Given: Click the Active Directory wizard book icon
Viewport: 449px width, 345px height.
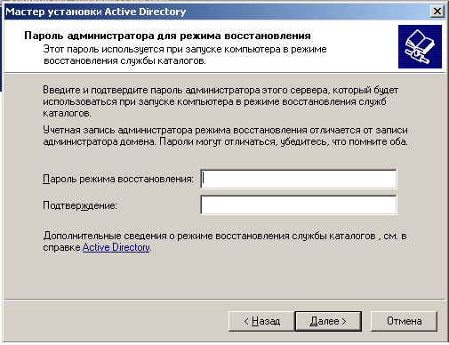Looking at the screenshot, I should pos(420,46).
